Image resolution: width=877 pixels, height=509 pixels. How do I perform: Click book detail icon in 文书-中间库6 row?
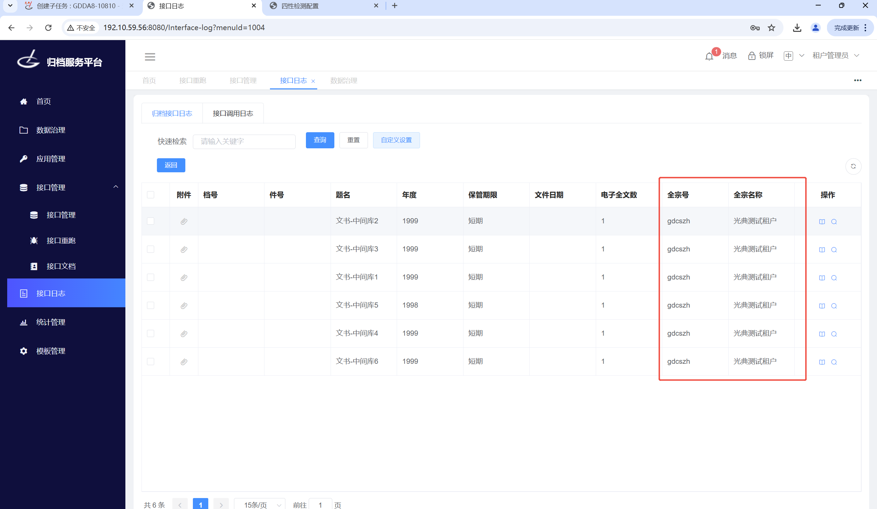822,362
